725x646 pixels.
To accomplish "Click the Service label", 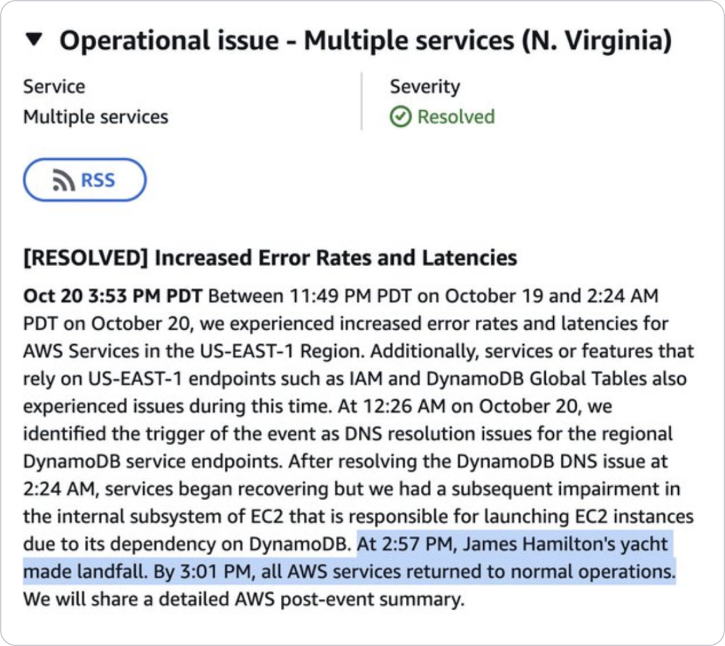I will point(54,87).
